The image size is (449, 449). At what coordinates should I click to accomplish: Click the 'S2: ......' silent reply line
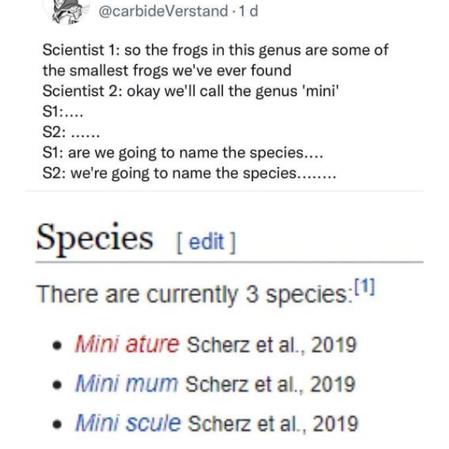tap(71, 132)
